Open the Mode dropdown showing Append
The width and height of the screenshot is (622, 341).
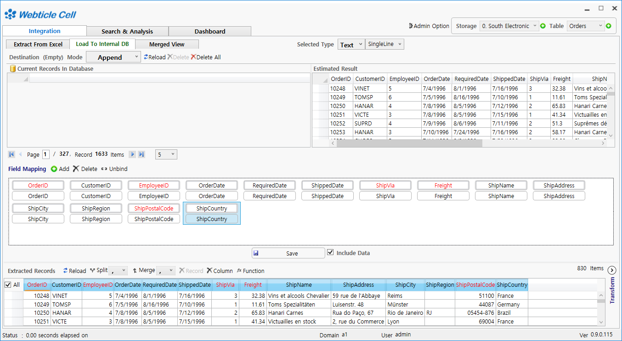[113, 57]
